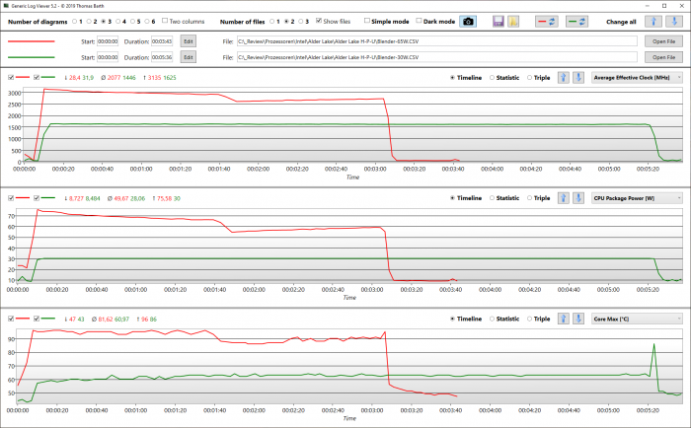
Task: Click down arrow in Core Max diagram
Action: point(578,319)
